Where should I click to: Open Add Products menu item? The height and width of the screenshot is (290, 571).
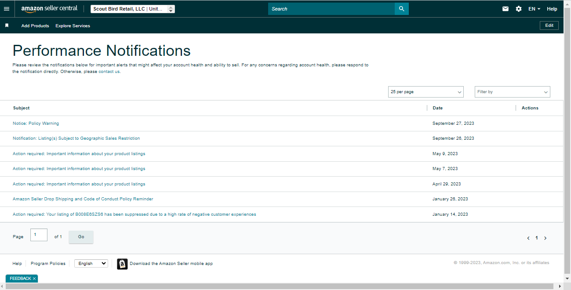click(x=35, y=26)
